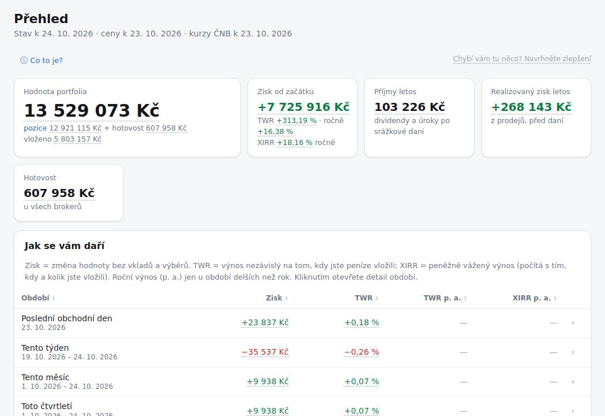
Task: Expand the Tento týden row chevron
Action: 573,352
